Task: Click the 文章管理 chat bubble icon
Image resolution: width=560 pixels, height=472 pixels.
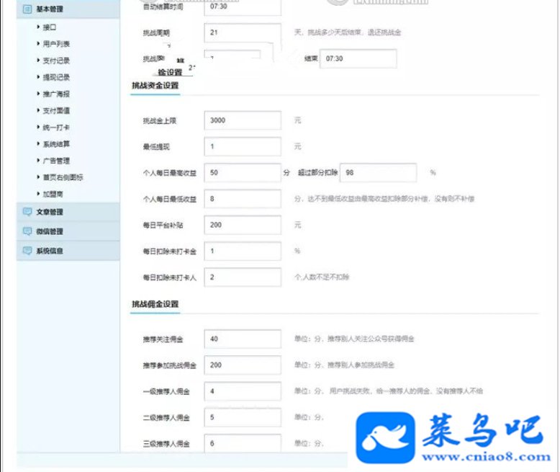Action: click(27, 212)
